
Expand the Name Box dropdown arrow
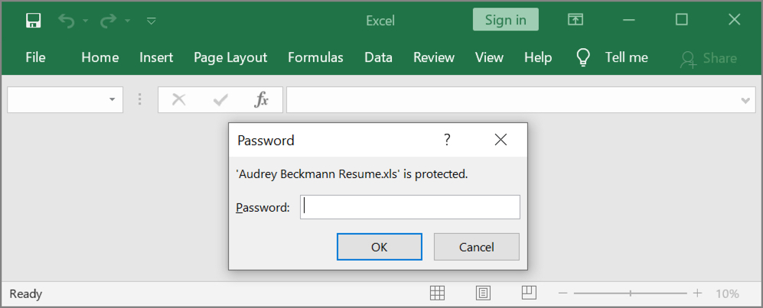[x=112, y=99]
